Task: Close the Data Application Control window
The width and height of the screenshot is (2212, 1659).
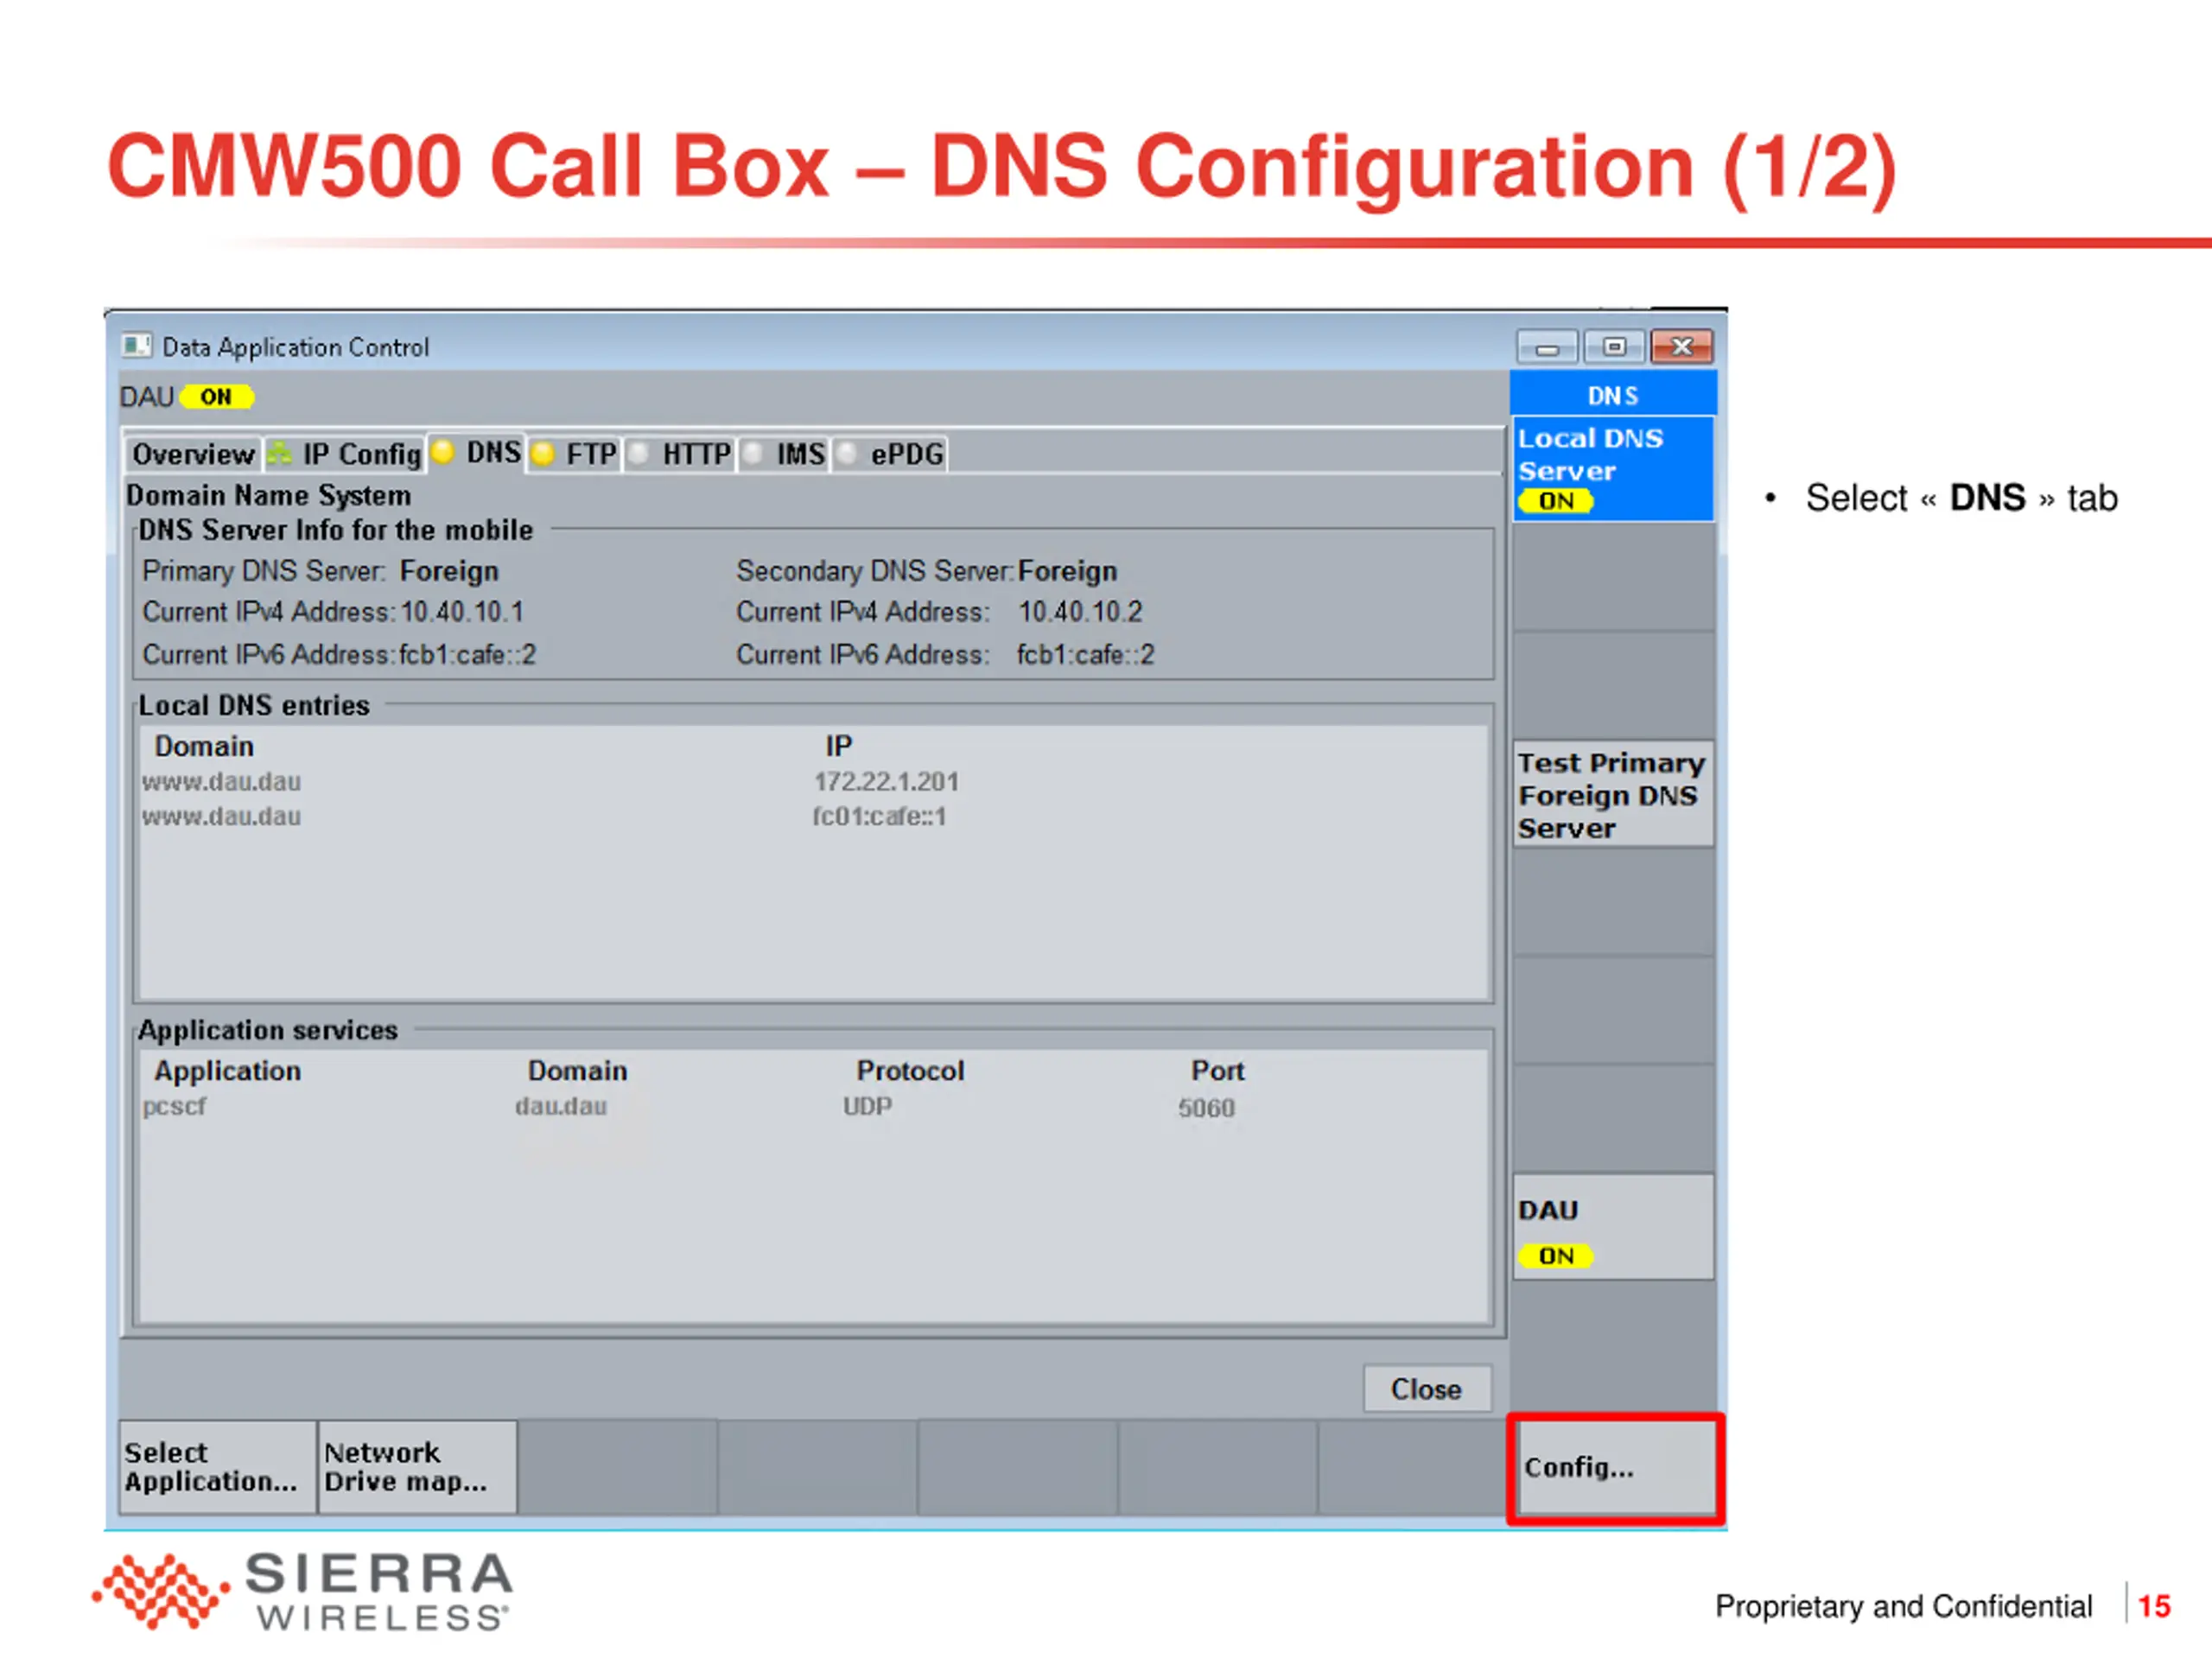Action: tap(1682, 347)
